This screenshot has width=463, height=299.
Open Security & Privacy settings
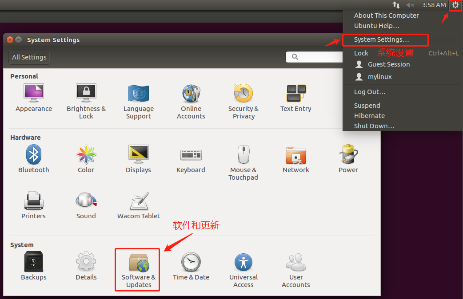[243, 102]
